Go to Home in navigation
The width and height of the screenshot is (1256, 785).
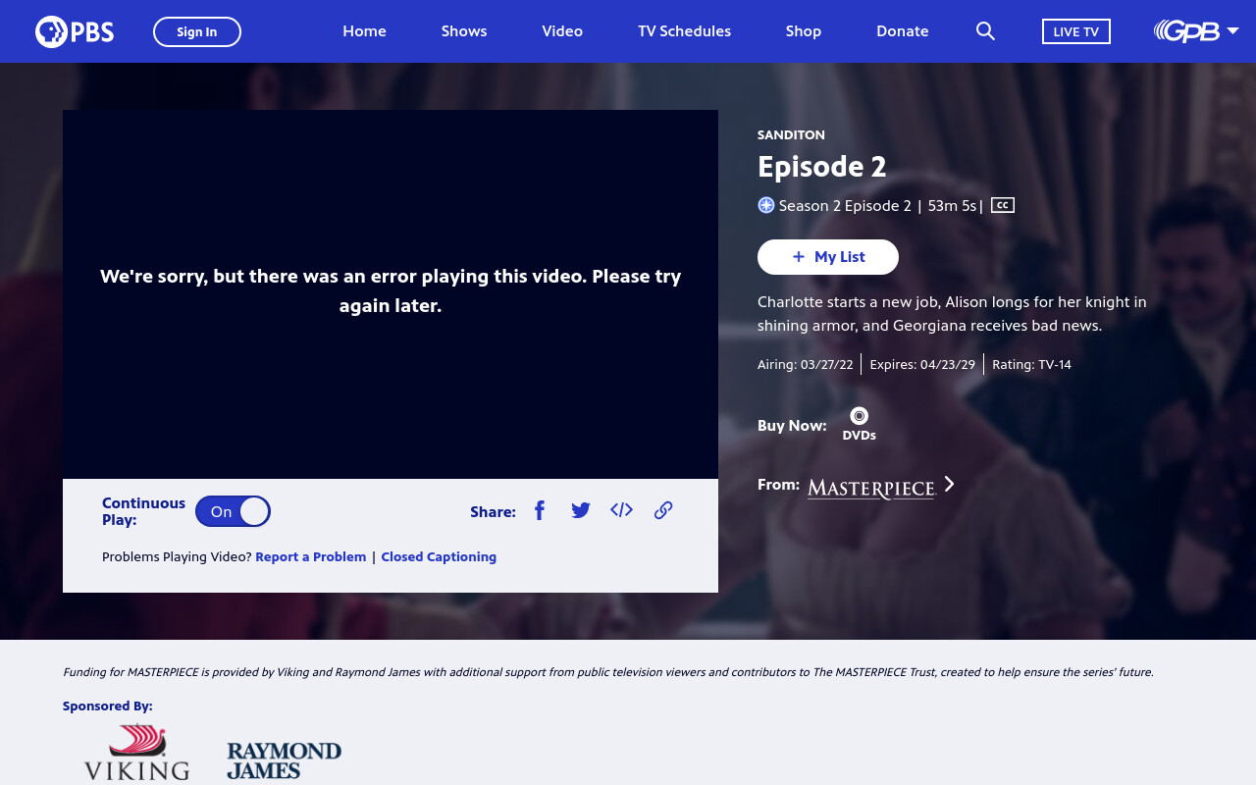point(364,31)
